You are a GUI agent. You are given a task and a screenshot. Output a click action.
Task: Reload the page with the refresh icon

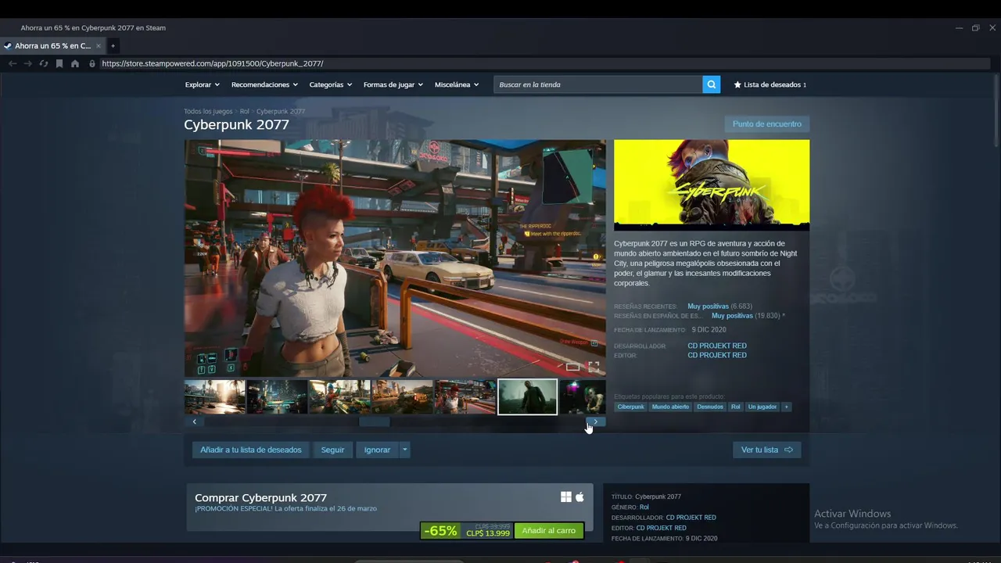click(x=44, y=63)
